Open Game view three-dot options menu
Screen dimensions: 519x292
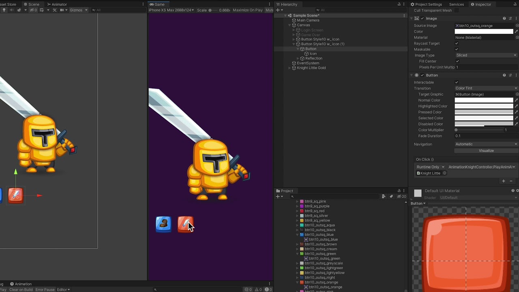coord(270,4)
